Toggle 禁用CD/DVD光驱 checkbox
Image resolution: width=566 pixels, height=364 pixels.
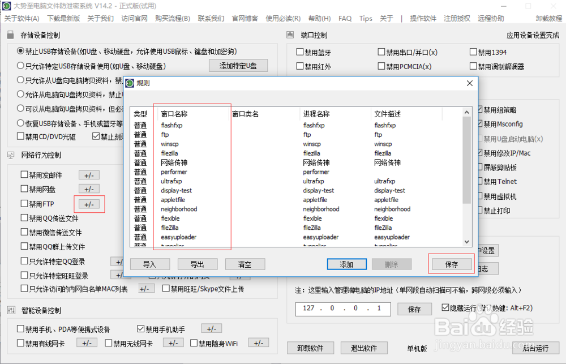20,136
